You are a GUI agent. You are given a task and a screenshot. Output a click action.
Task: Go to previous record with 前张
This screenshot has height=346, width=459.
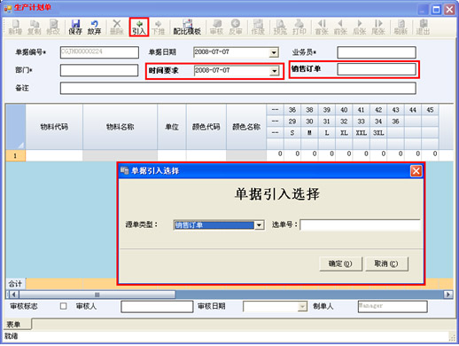pos(340,28)
